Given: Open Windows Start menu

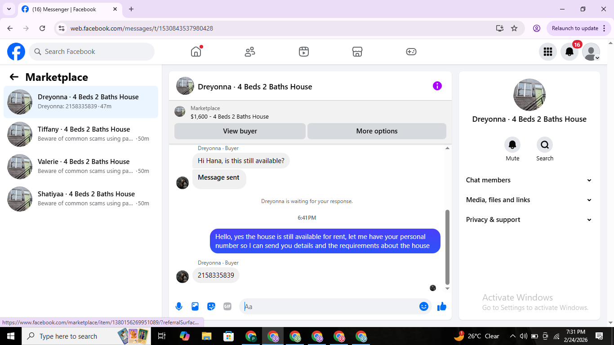Looking at the screenshot, I should pos(10,336).
